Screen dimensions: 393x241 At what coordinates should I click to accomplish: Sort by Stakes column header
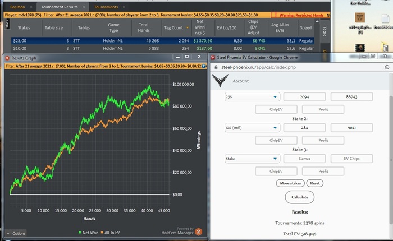[x=24, y=28]
